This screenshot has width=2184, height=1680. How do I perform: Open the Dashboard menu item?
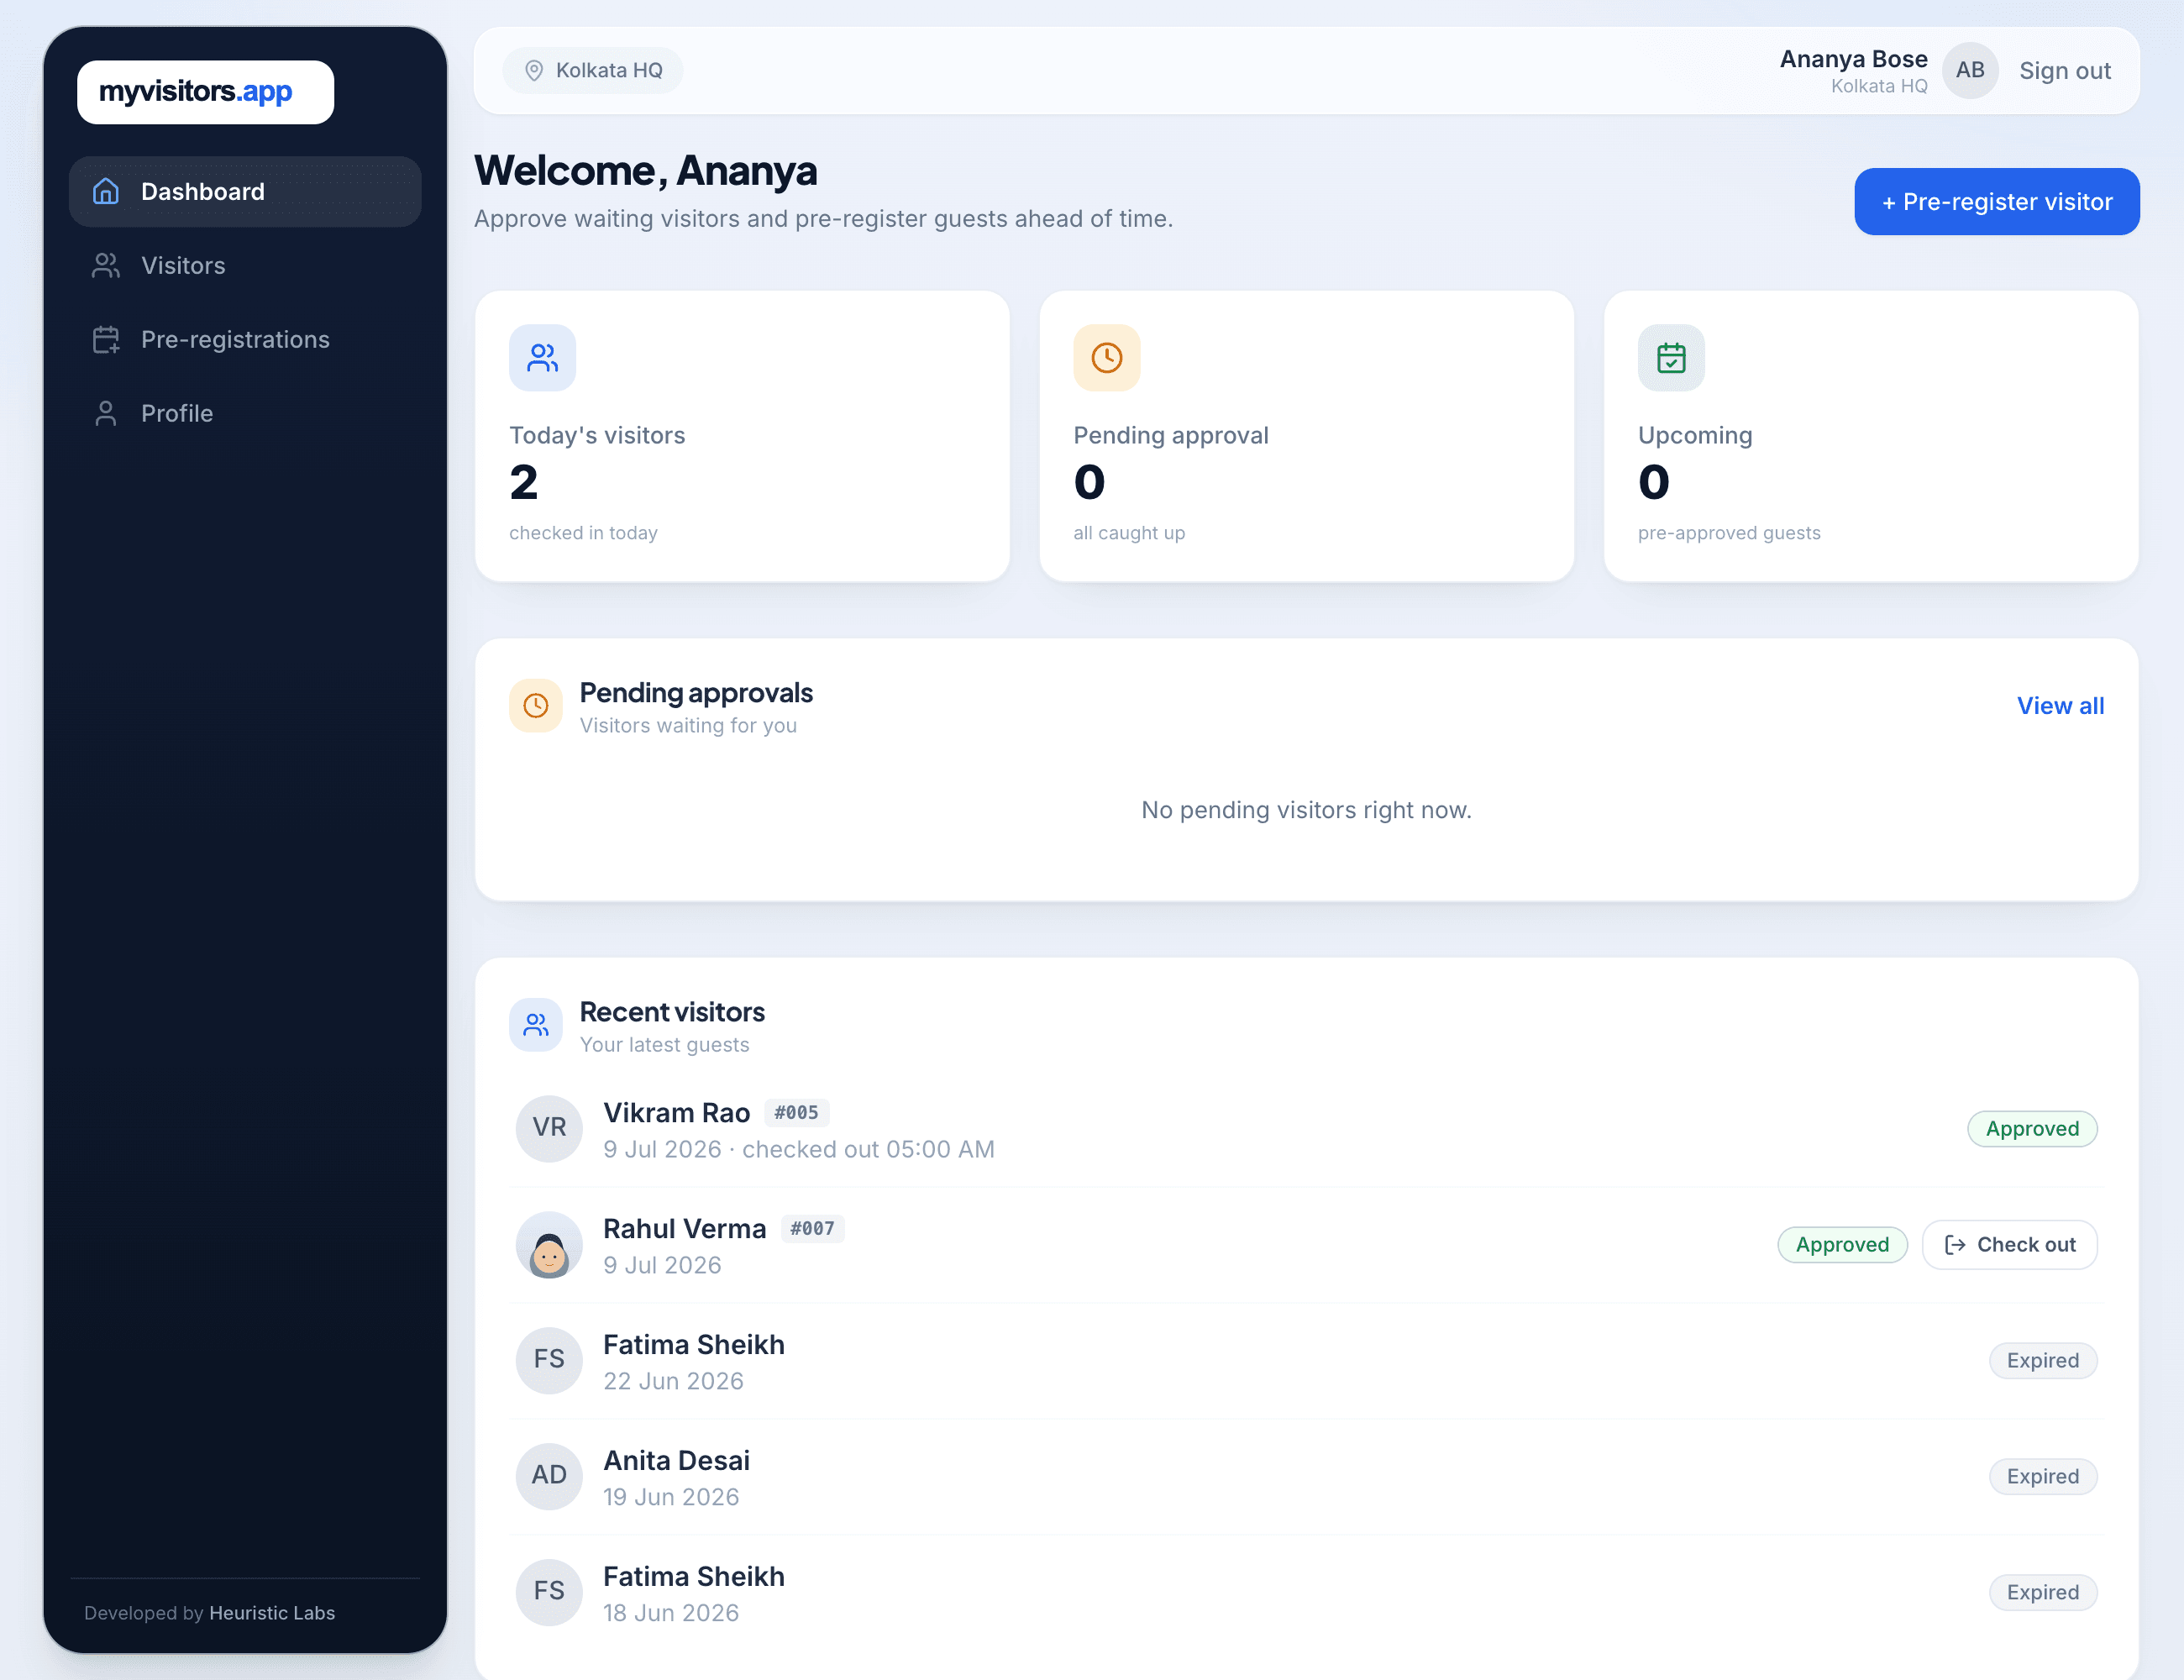[x=245, y=191]
